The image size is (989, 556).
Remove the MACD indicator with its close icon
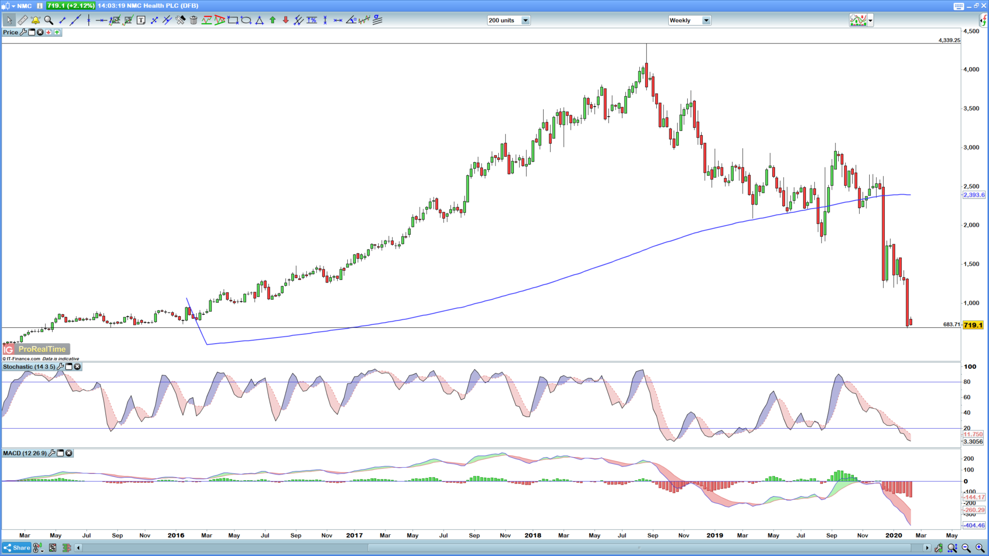click(x=69, y=453)
